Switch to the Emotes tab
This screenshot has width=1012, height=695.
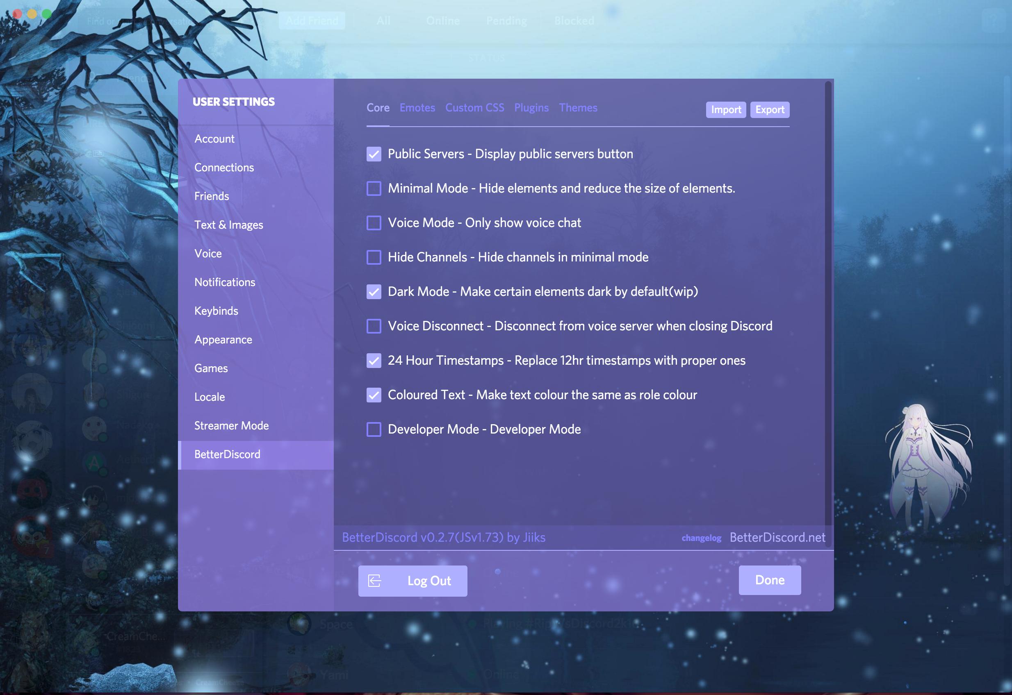pyautogui.click(x=417, y=107)
